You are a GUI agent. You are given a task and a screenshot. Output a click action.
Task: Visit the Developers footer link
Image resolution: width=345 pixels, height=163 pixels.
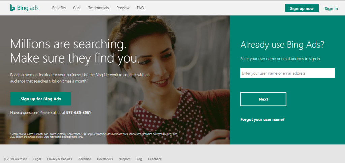click(x=105, y=159)
